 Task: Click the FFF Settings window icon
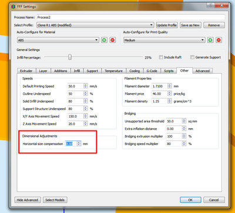pyautogui.click(x=14, y=6)
